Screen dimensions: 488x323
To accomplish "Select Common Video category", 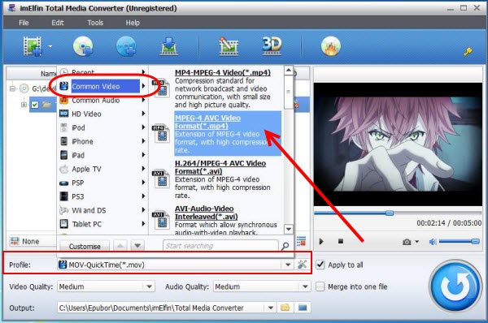I will [x=102, y=86].
